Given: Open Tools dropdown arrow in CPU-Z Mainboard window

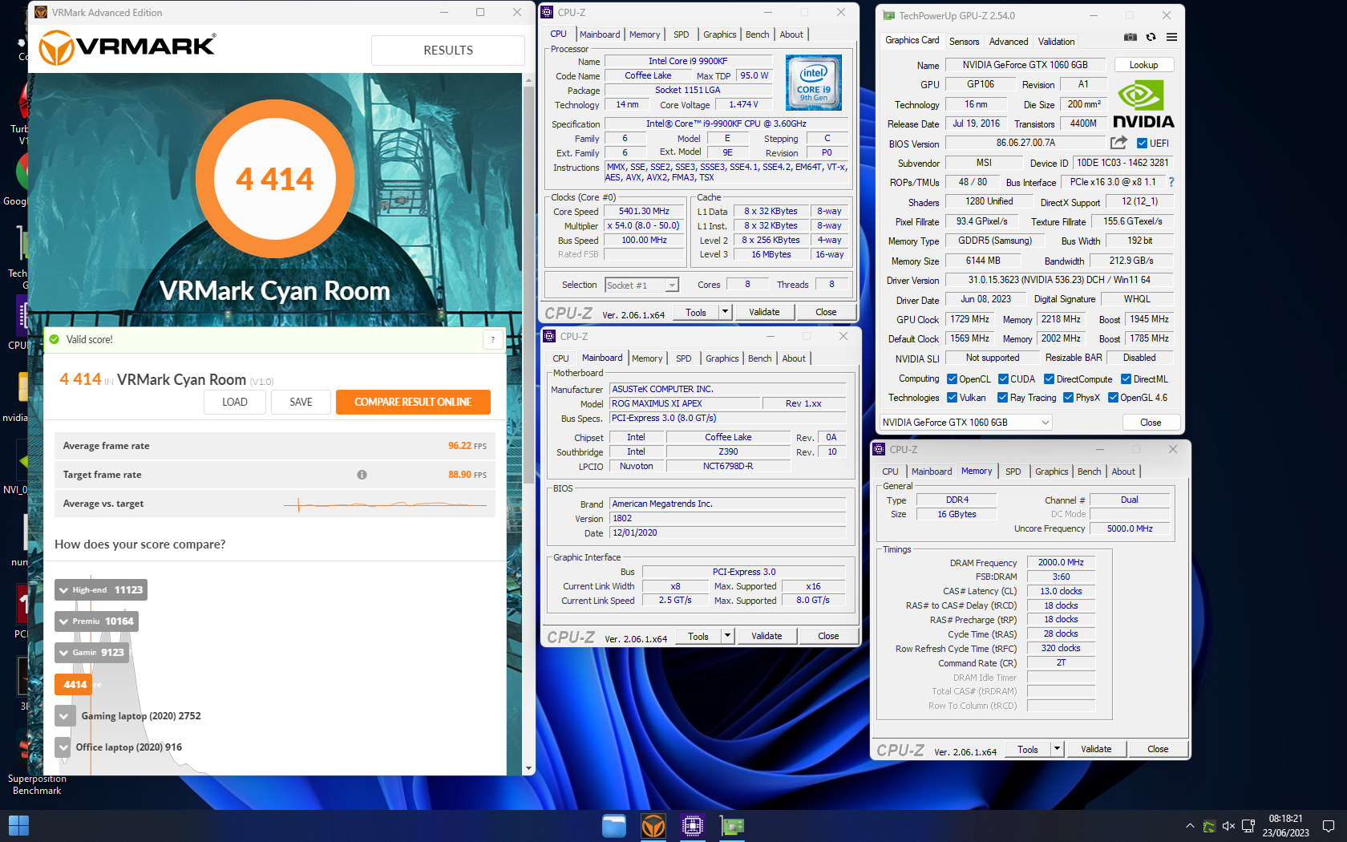Looking at the screenshot, I should point(727,636).
